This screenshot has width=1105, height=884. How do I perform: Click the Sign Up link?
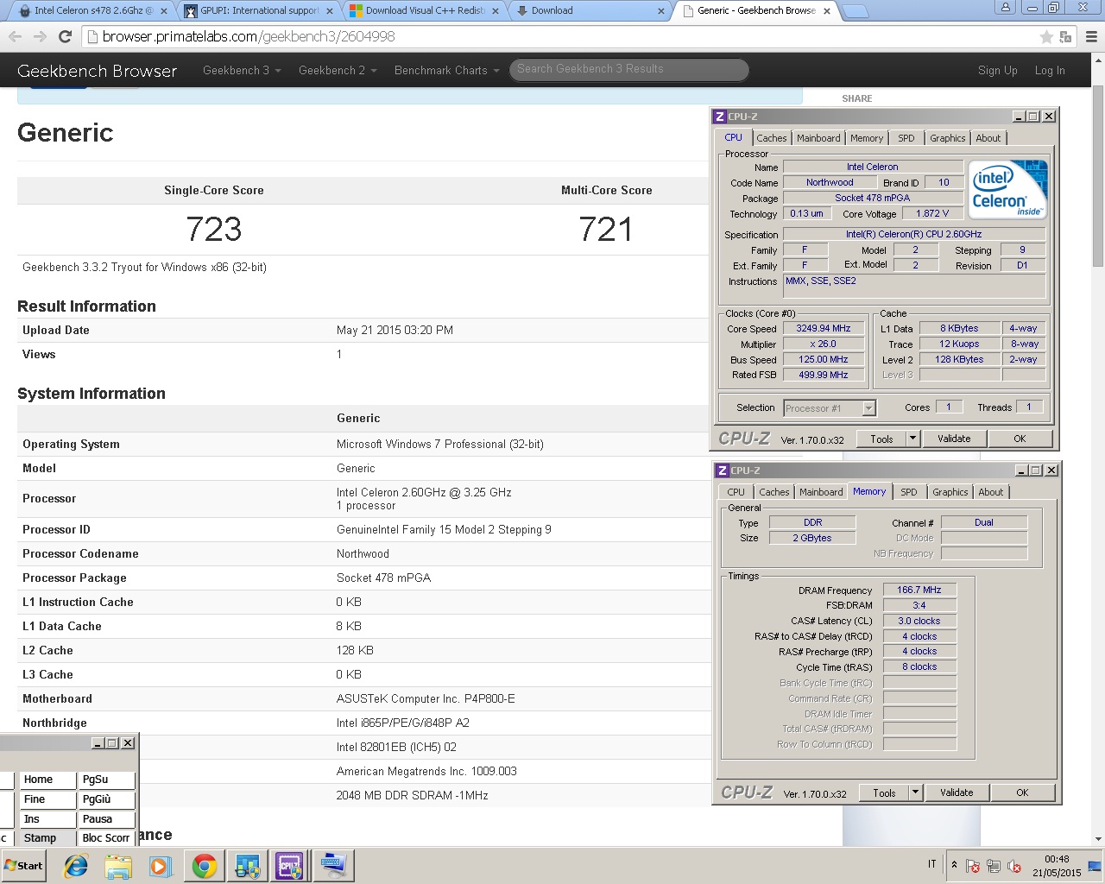(997, 71)
